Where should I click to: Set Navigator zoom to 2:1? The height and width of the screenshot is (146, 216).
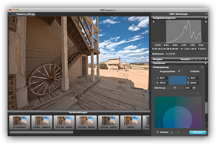click(196, 59)
